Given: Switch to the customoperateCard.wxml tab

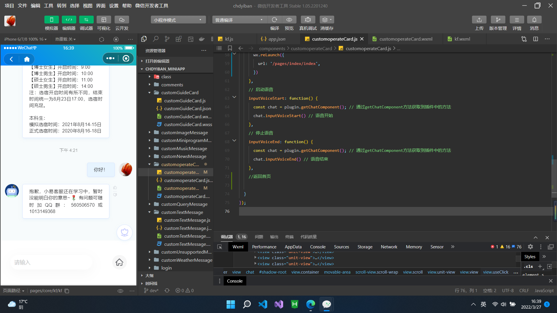Looking at the screenshot, I should 406,39.
